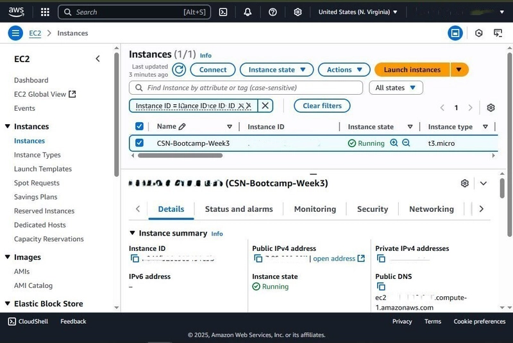Open the Launch instances split arrow
The image size is (513, 343).
[x=459, y=70]
